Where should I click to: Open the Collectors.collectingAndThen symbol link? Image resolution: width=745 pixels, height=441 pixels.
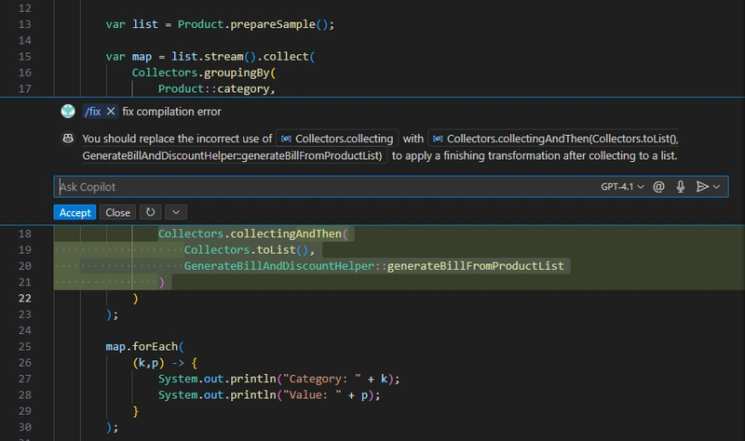pyautogui.click(x=553, y=139)
